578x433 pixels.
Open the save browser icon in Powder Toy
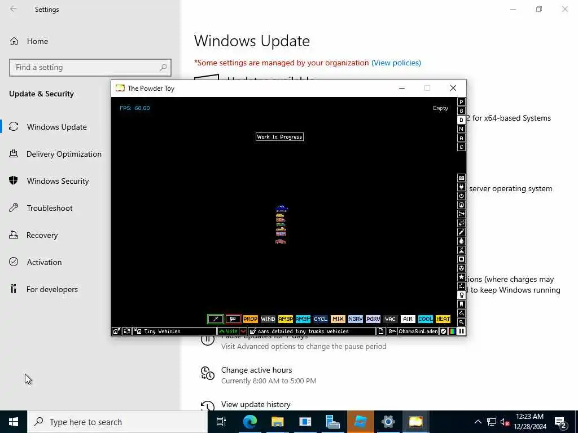tap(116, 332)
